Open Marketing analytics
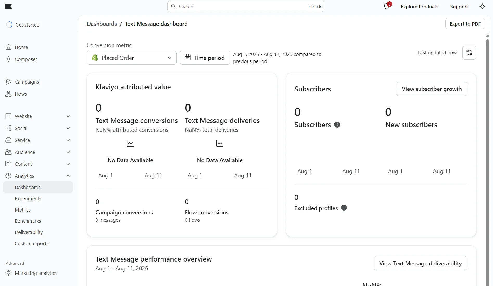The width and height of the screenshot is (493, 286). (36, 273)
